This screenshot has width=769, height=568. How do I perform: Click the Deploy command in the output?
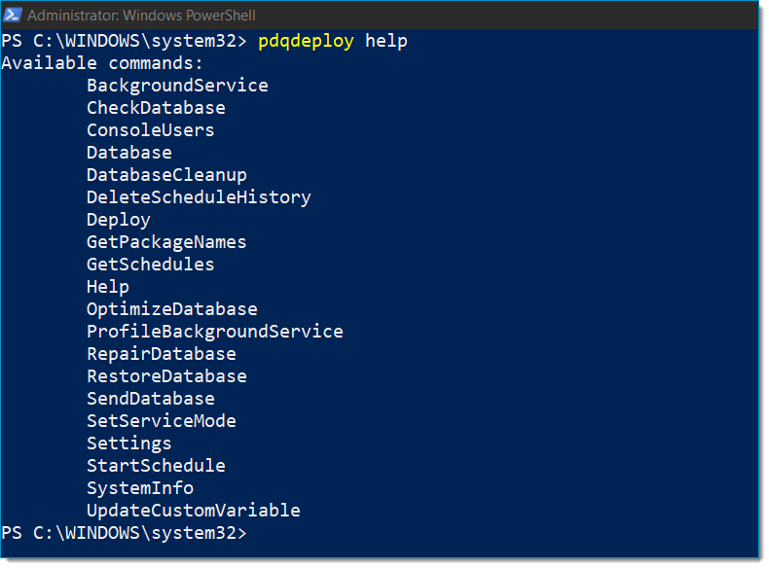click(118, 220)
